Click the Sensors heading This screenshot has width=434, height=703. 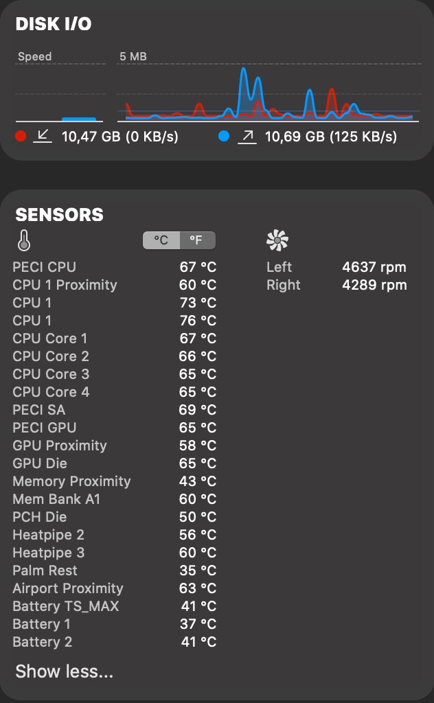click(x=60, y=215)
